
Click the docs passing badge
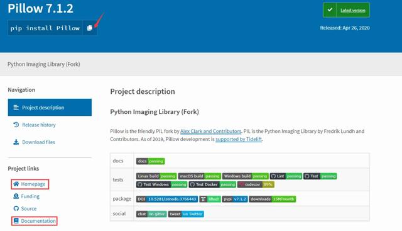click(151, 161)
